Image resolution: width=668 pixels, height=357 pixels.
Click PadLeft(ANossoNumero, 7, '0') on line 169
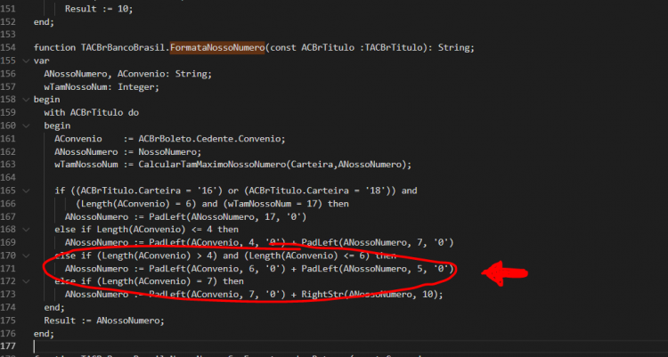(378, 243)
